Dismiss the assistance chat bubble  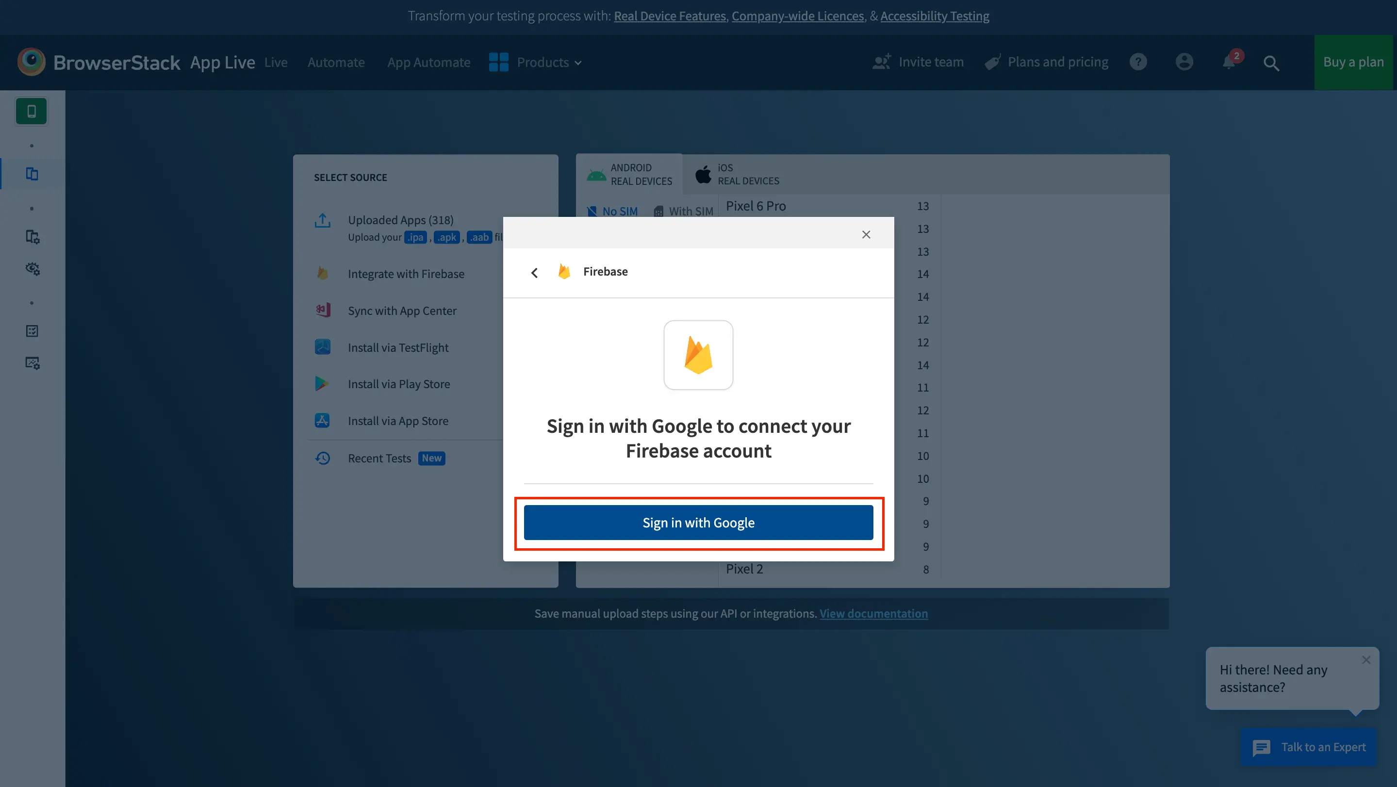1365,659
